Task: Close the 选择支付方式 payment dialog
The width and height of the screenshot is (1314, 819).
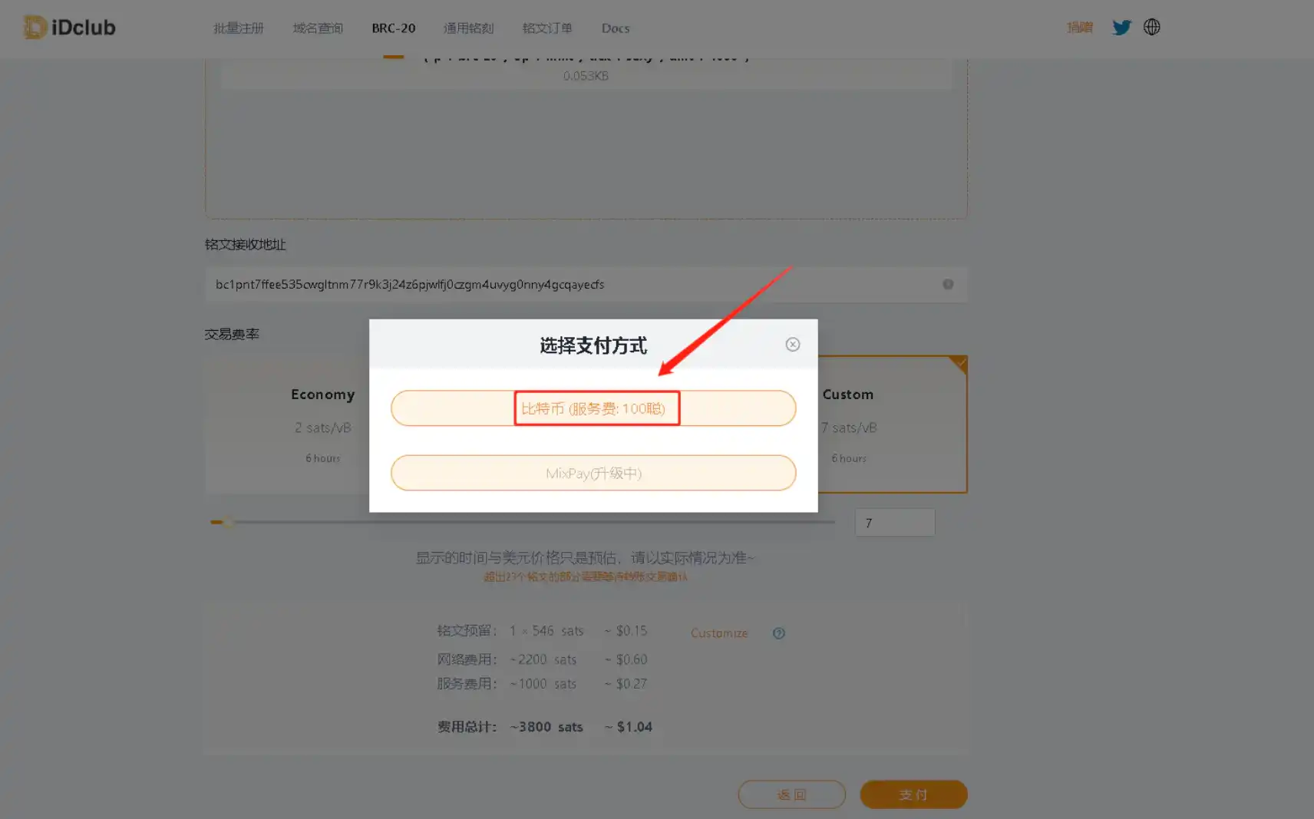Action: 792,344
